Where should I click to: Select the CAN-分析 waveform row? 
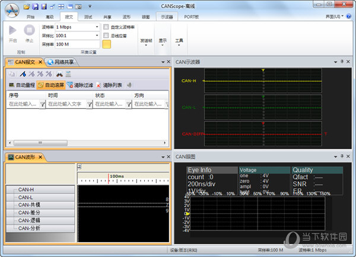pos(40,228)
